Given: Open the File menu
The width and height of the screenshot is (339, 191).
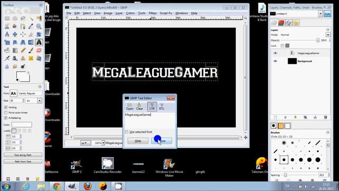Looking at the screenshot, I should coord(69,13).
